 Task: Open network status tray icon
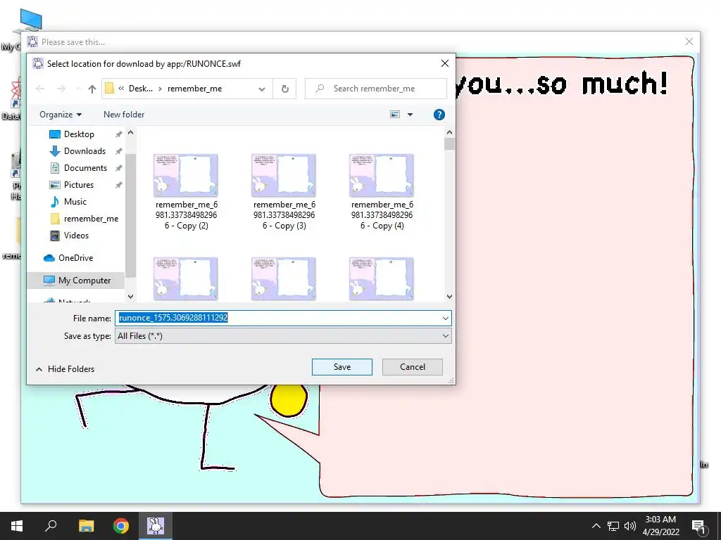(x=613, y=526)
